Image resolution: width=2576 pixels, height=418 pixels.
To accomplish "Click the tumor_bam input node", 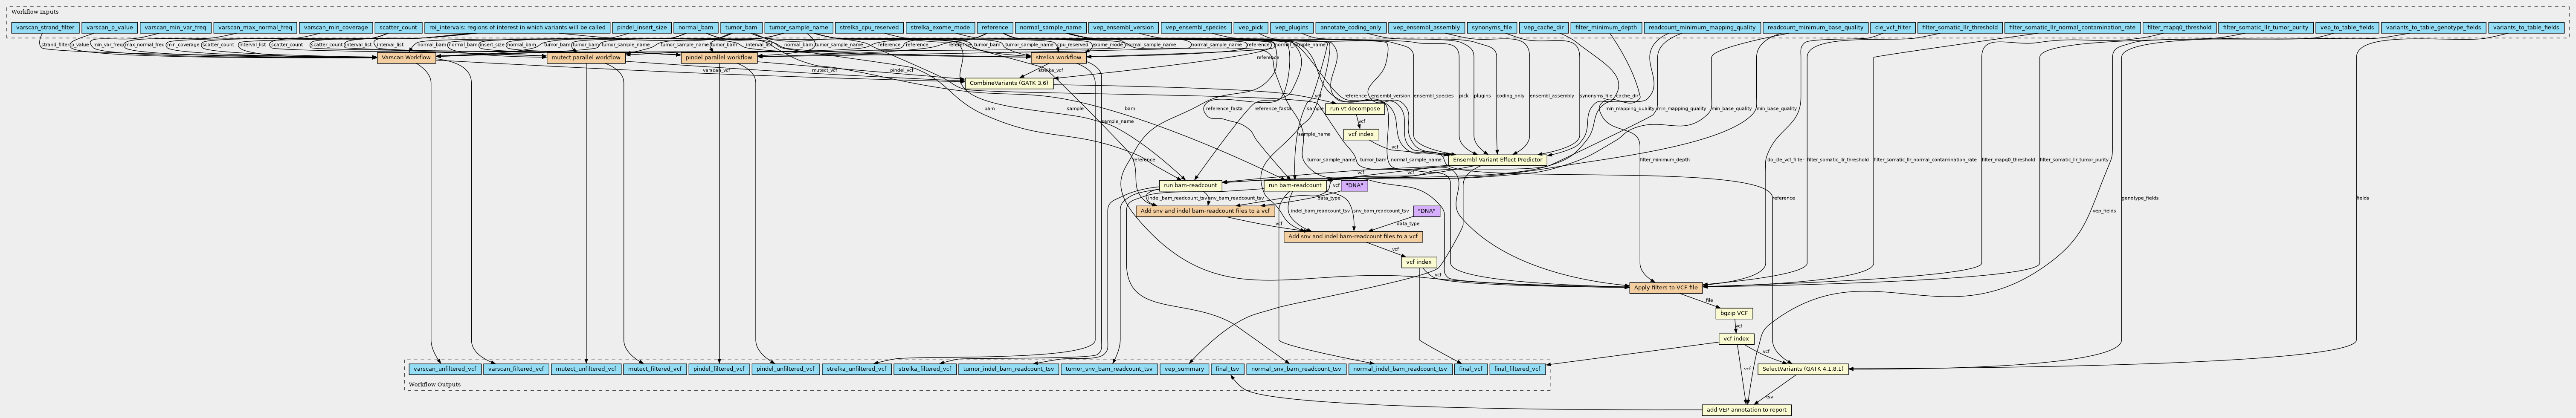I will pyautogui.click(x=741, y=28).
